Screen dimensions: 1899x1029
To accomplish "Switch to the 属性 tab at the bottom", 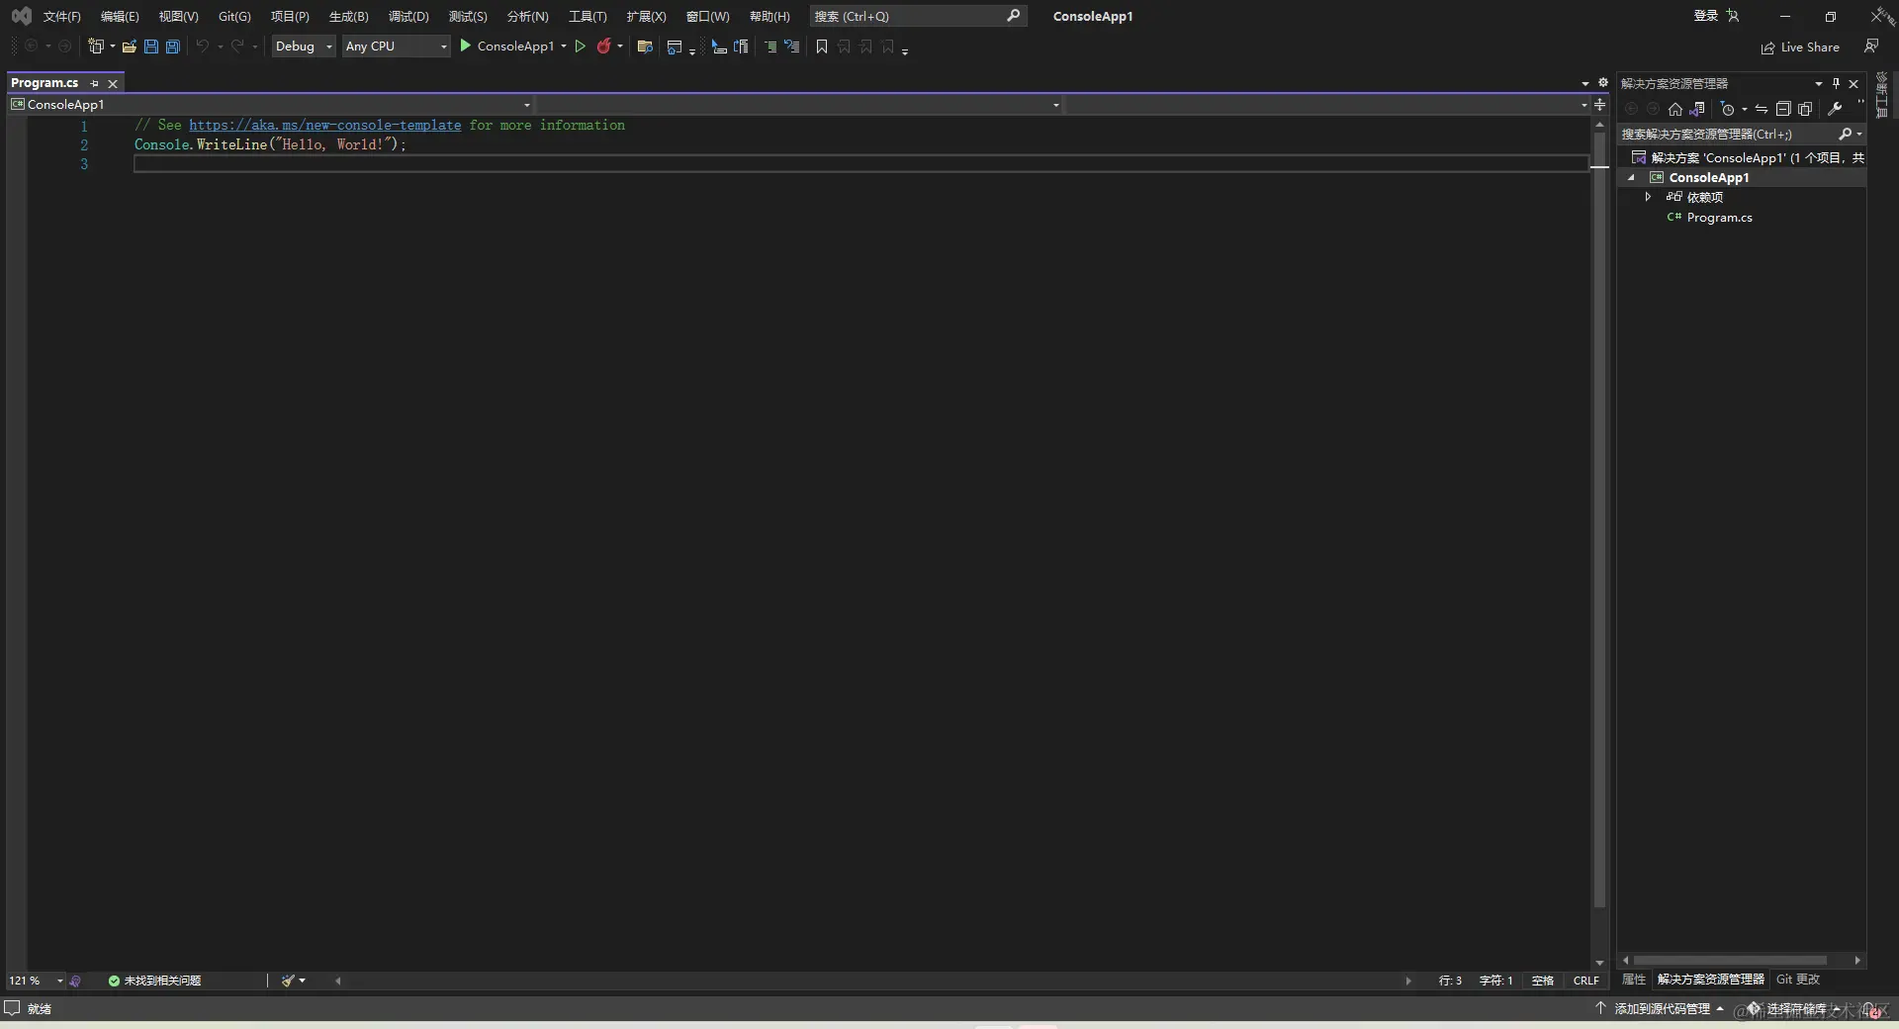I will coord(1634,979).
